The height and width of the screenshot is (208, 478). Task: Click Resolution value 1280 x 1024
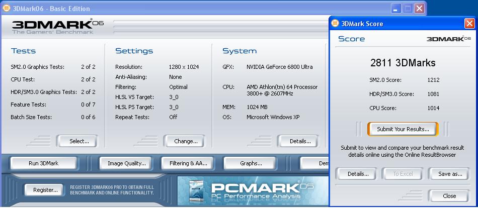(x=184, y=67)
